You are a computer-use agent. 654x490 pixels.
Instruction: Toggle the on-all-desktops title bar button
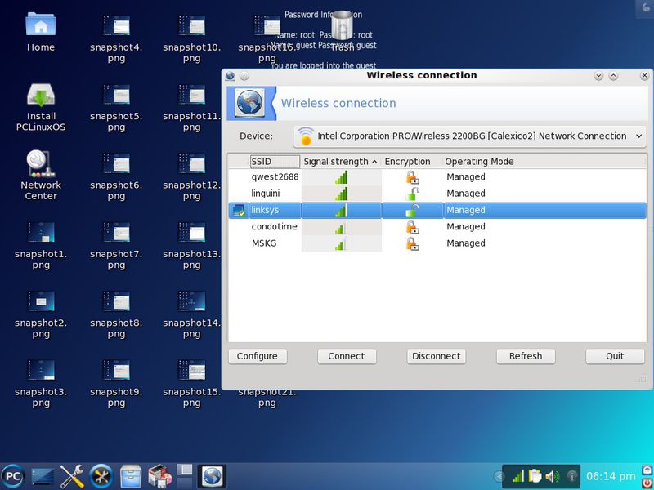click(x=244, y=76)
